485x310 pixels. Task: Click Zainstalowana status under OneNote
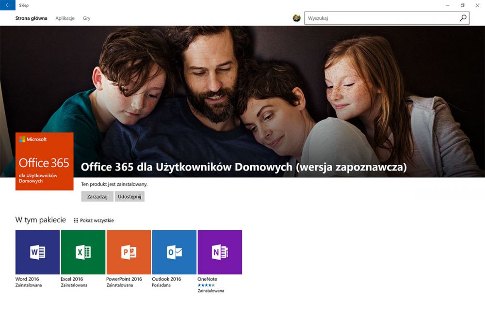click(x=211, y=291)
